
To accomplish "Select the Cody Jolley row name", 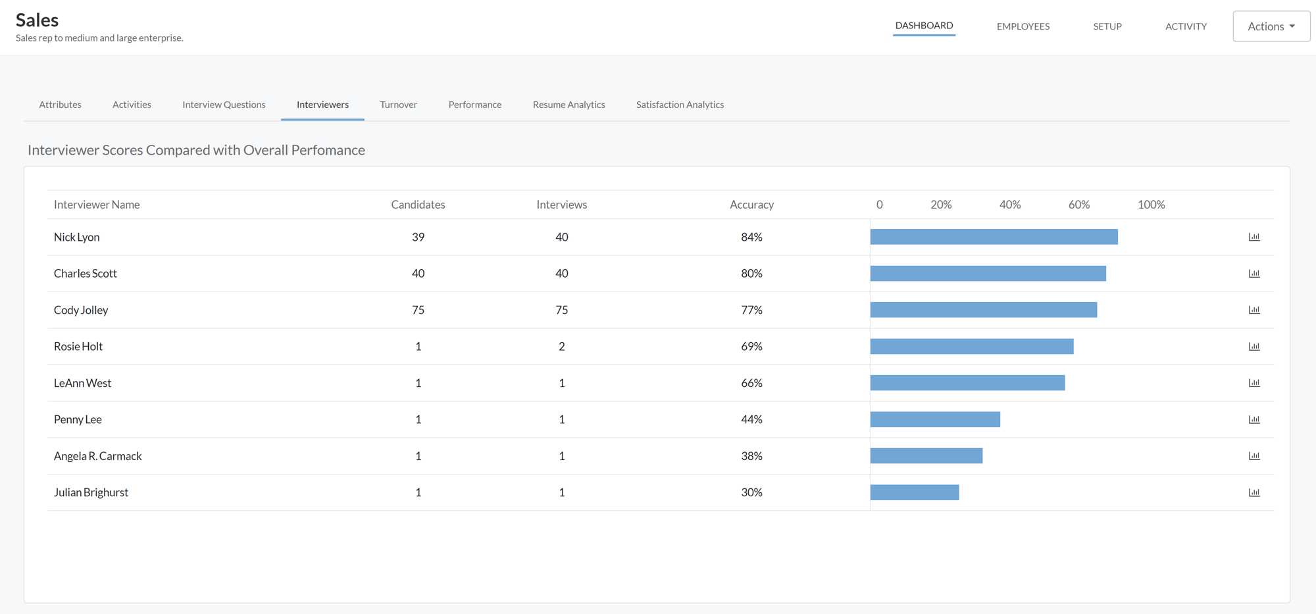I will tap(81, 310).
